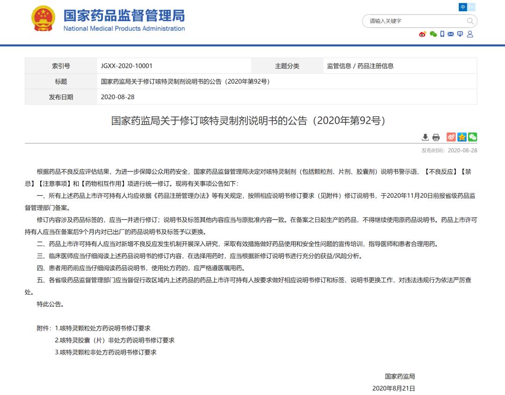Print the announcement page
The height and width of the screenshot is (395, 505).
pyautogui.click(x=436, y=137)
